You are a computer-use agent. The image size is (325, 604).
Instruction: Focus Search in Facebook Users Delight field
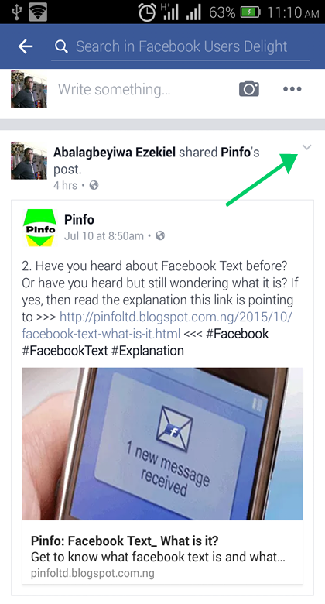tap(181, 46)
